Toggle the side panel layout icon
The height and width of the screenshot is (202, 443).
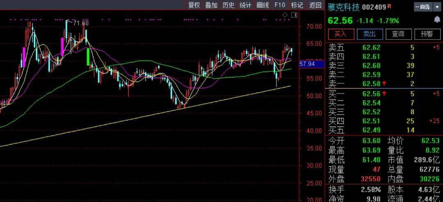click(294, 15)
